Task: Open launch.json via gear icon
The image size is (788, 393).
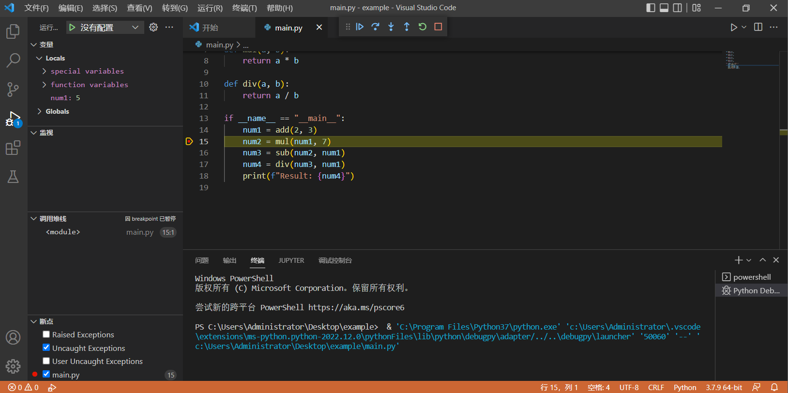Action: pyautogui.click(x=153, y=28)
